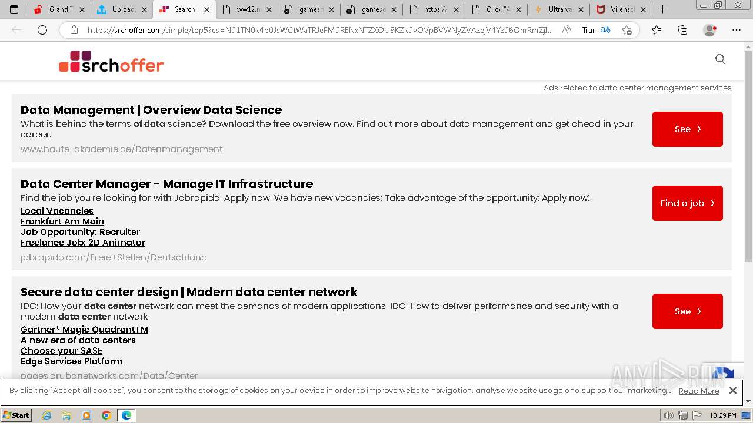The image size is (753, 423).
Task: Select the Edge taskbar icon
Action: pyautogui.click(x=126, y=415)
